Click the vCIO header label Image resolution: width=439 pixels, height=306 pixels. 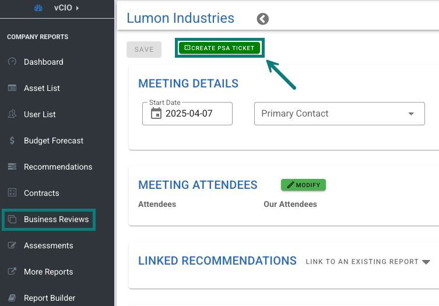point(63,8)
